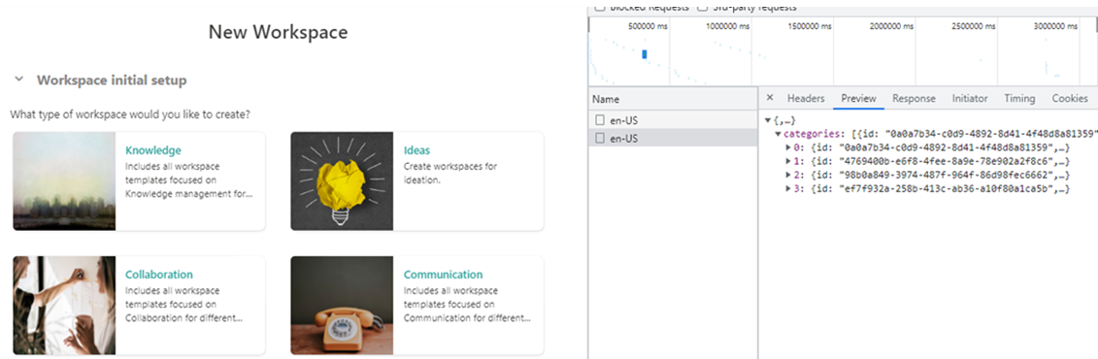Click the 500000 ms timeline label
Screen dimensions: 1098x359
(648, 26)
